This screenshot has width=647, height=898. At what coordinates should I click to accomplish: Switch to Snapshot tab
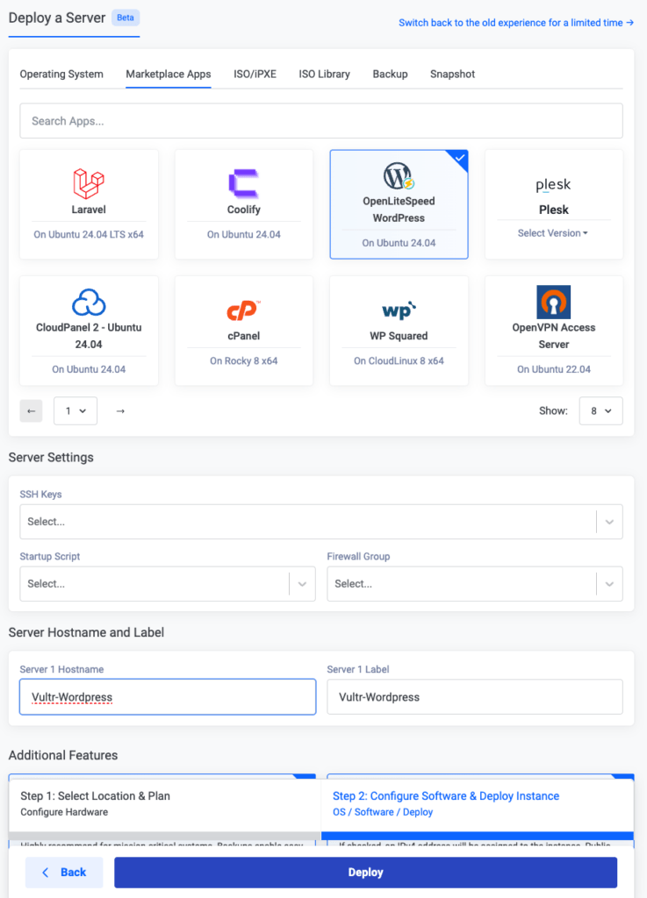453,74
